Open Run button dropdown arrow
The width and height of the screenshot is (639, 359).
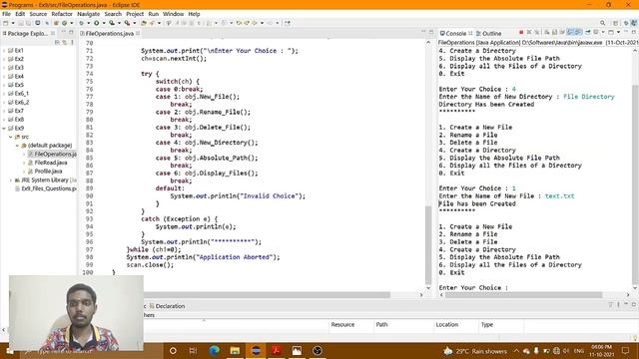[104, 23]
